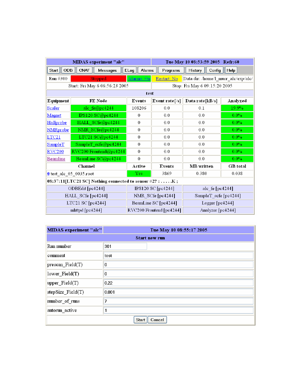
Task: Click the alc_fe@pc4244 FE node cell
Action: (x=98, y=108)
